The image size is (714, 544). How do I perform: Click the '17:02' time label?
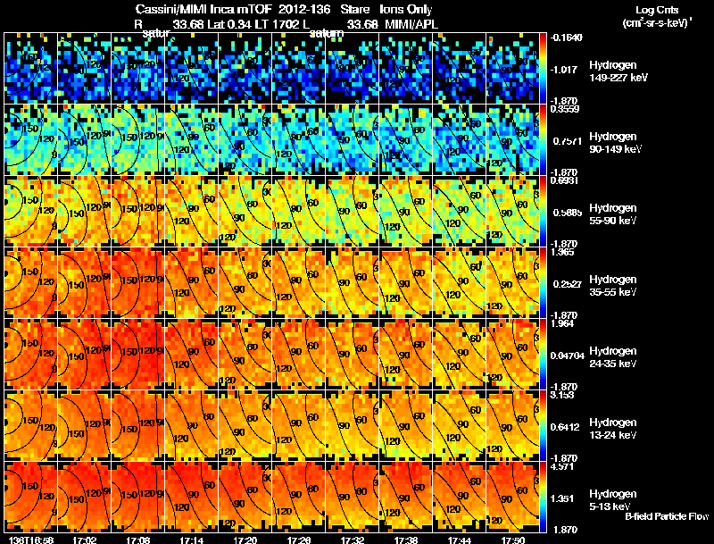[85, 540]
